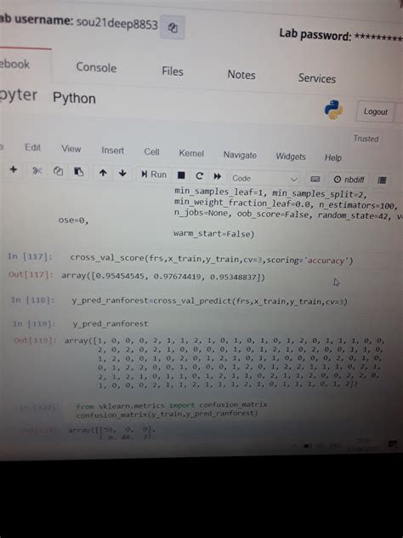Toggle the table of contents list icon
The width and height of the screenshot is (403, 538).
click(382, 180)
